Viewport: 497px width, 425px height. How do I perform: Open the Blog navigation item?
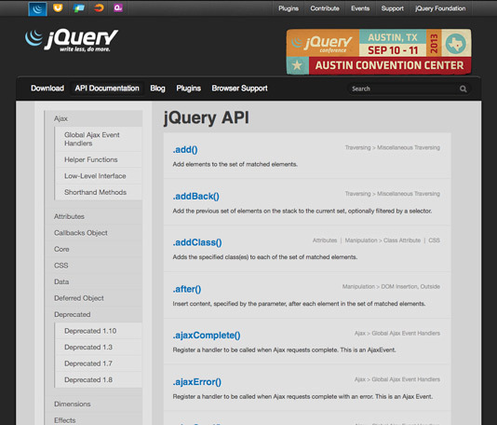tap(157, 89)
